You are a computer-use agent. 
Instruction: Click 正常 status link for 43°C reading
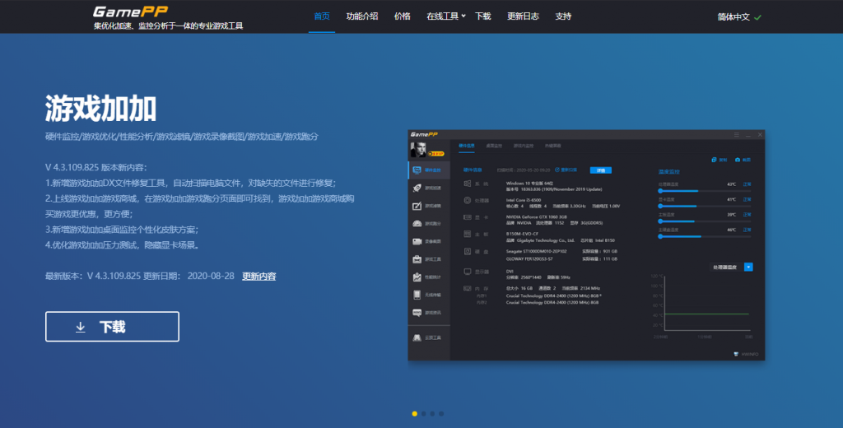pos(747,184)
